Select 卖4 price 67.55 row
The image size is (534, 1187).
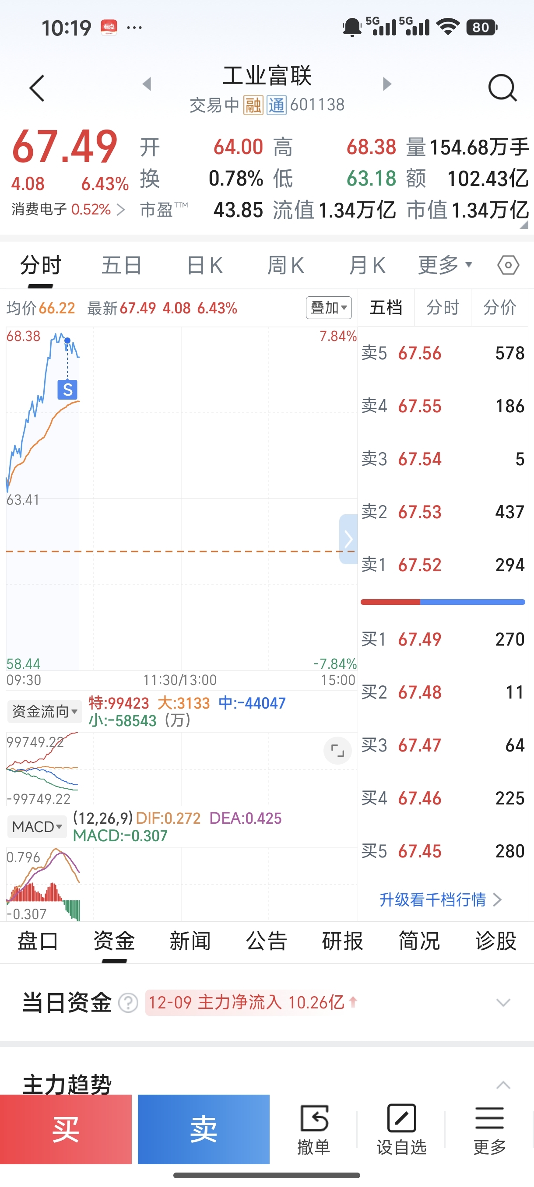[x=443, y=407]
